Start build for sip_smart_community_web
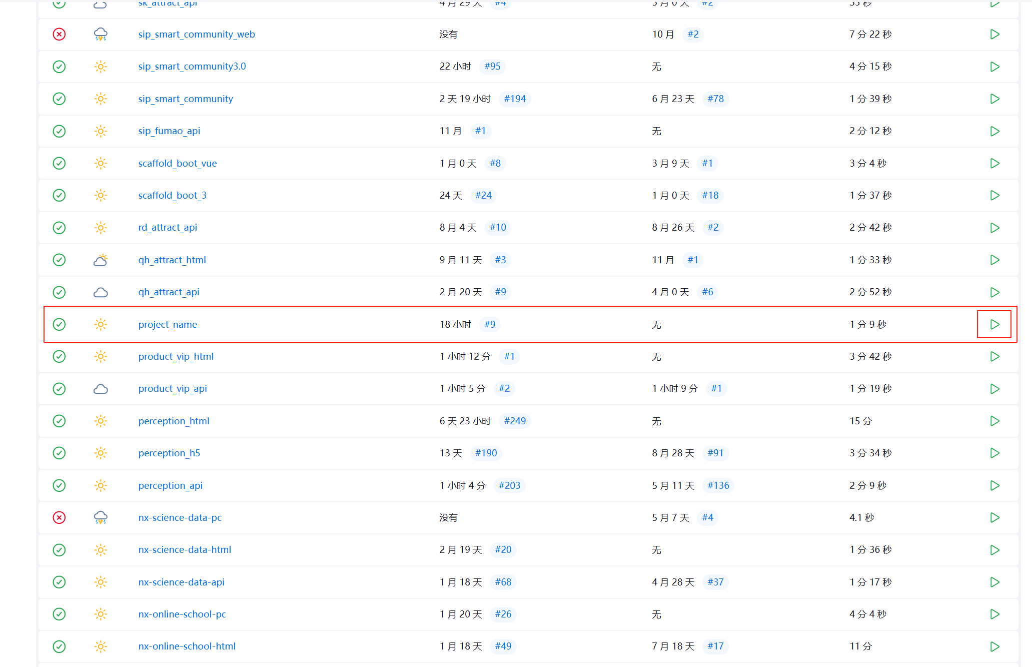Viewport: 1032px width, 667px height. 994,34
